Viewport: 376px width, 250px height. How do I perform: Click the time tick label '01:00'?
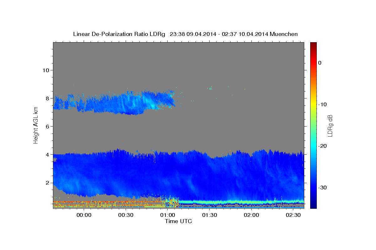tap(168, 215)
